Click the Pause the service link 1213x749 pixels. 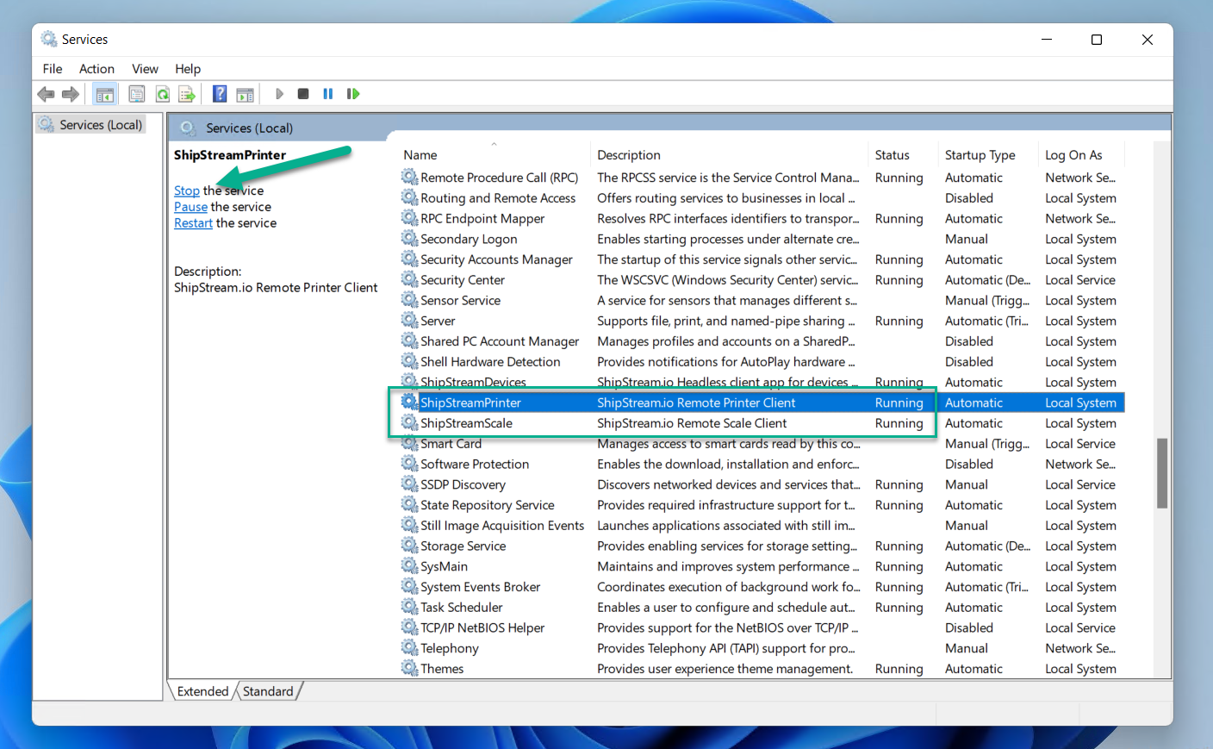tap(190, 207)
